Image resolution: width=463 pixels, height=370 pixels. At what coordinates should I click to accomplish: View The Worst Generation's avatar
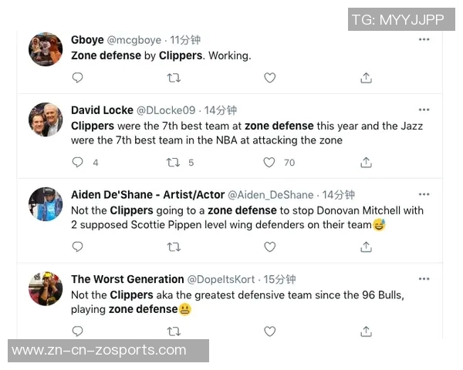(x=46, y=288)
